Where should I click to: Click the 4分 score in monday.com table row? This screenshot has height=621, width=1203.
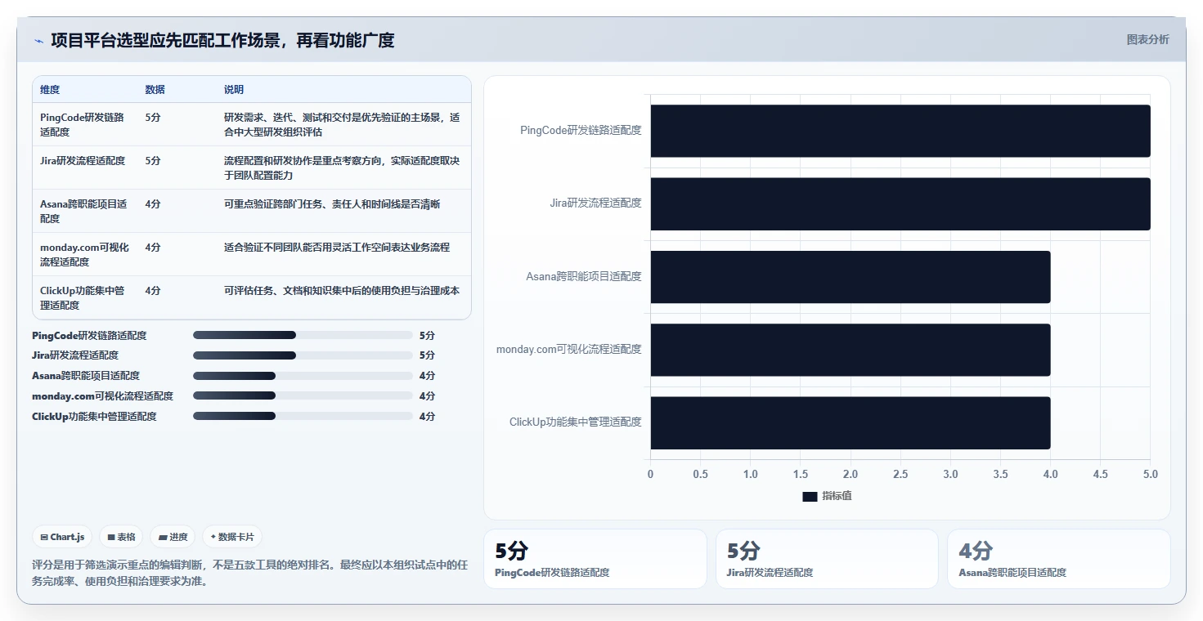pos(153,247)
